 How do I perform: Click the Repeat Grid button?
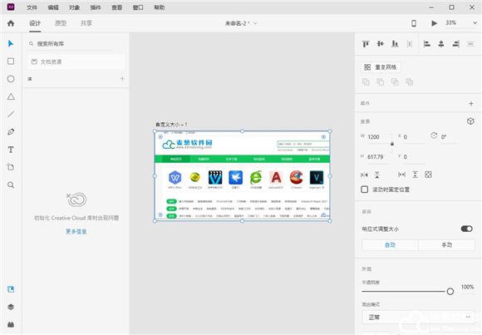(x=381, y=67)
